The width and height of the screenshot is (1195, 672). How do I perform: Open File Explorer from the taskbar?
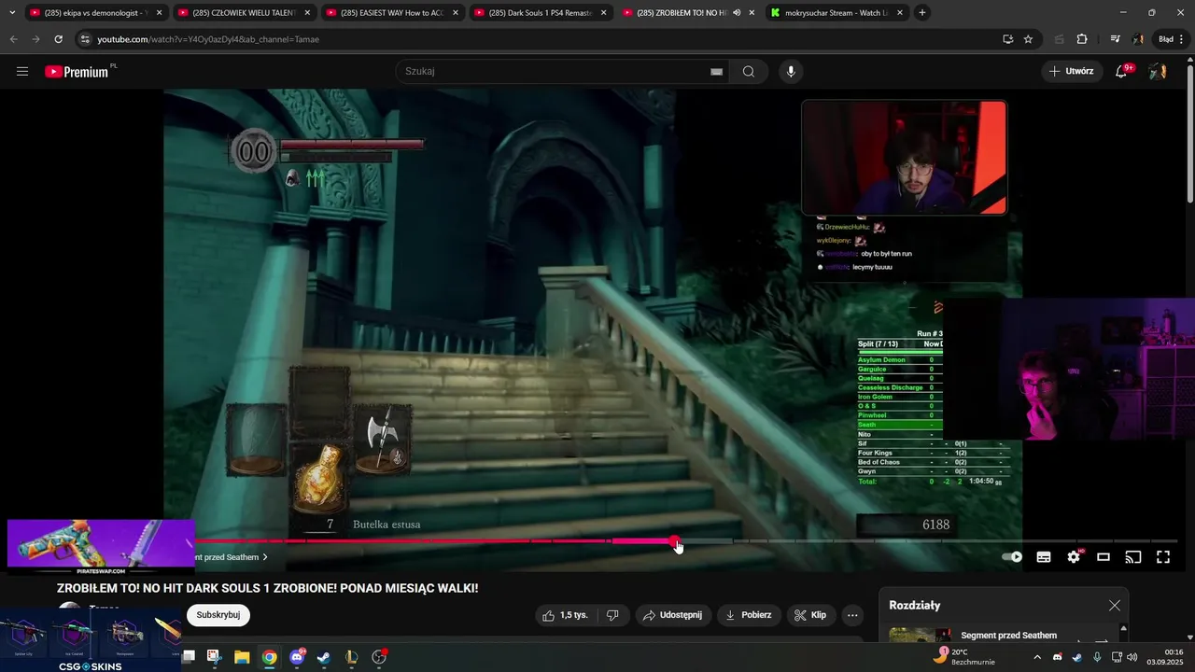pyautogui.click(x=242, y=657)
